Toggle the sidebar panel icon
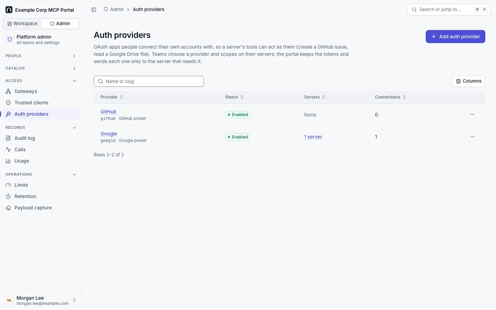The width and height of the screenshot is (496, 310). click(x=94, y=10)
